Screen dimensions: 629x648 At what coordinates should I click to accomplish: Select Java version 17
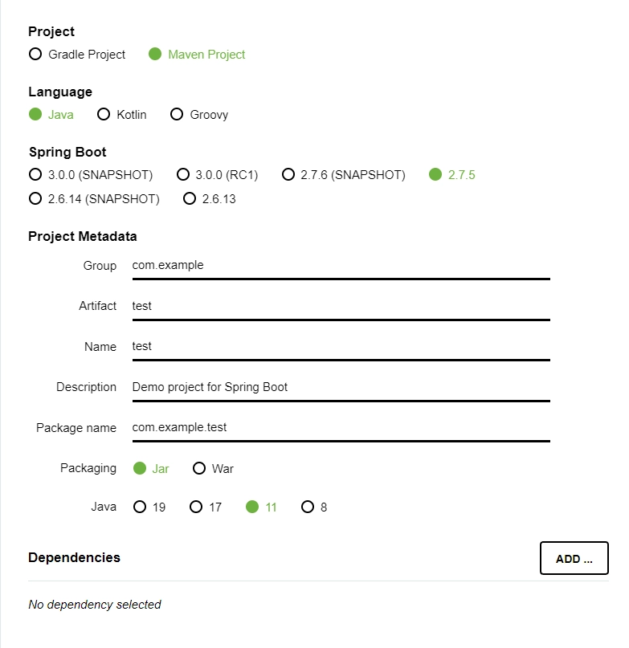pyautogui.click(x=196, y=507)
